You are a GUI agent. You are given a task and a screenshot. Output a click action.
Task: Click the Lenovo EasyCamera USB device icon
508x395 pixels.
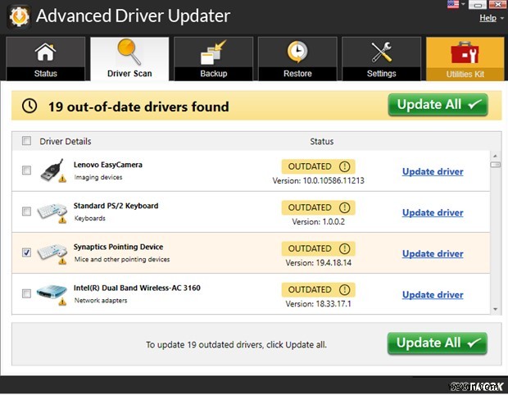tap(52, 170)
